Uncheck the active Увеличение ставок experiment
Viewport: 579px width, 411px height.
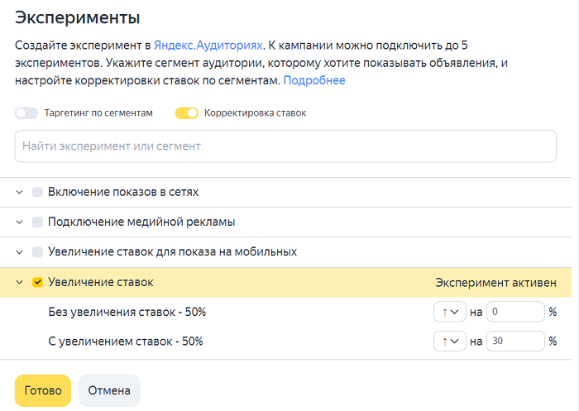click(37, 282)
